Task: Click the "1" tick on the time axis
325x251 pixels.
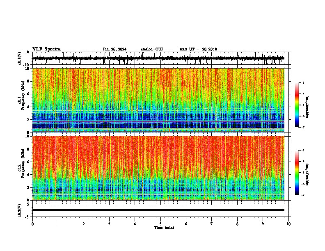Action: [58, 224]
